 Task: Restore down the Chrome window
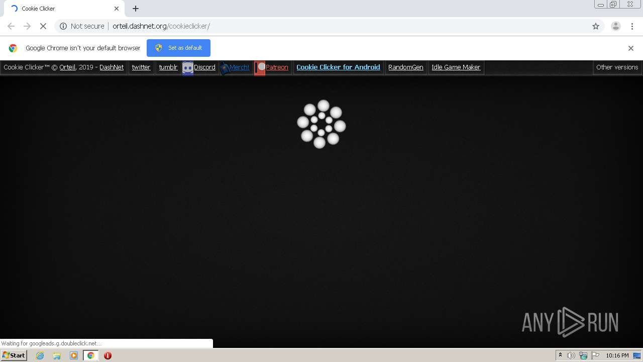(x=613, y=5)
